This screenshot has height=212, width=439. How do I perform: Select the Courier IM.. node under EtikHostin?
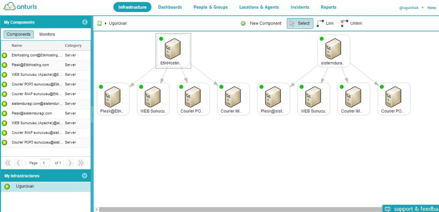coord(234,99)
